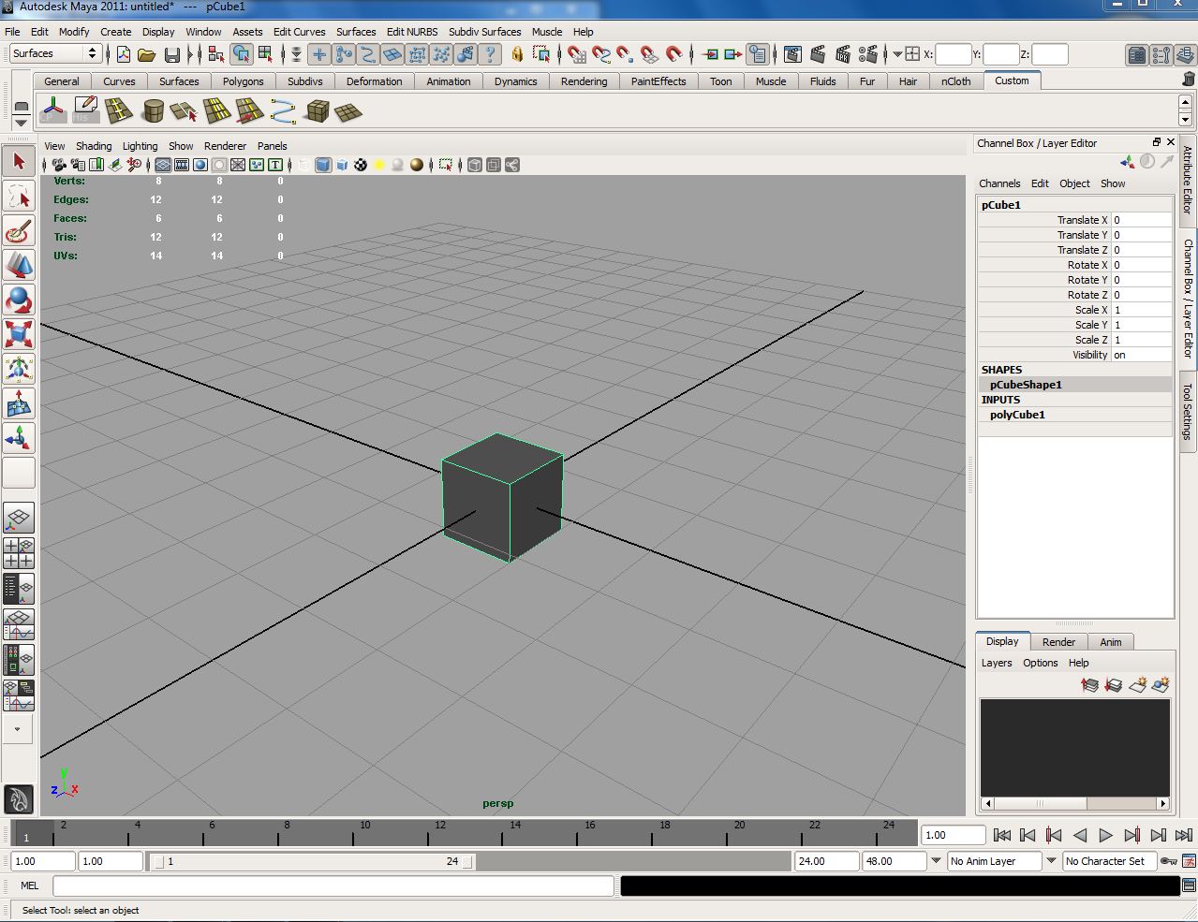Toggle isolate select in viewport toolbar
The image size is (1198, 922).
pyautogui.click(x=446, y=165)
